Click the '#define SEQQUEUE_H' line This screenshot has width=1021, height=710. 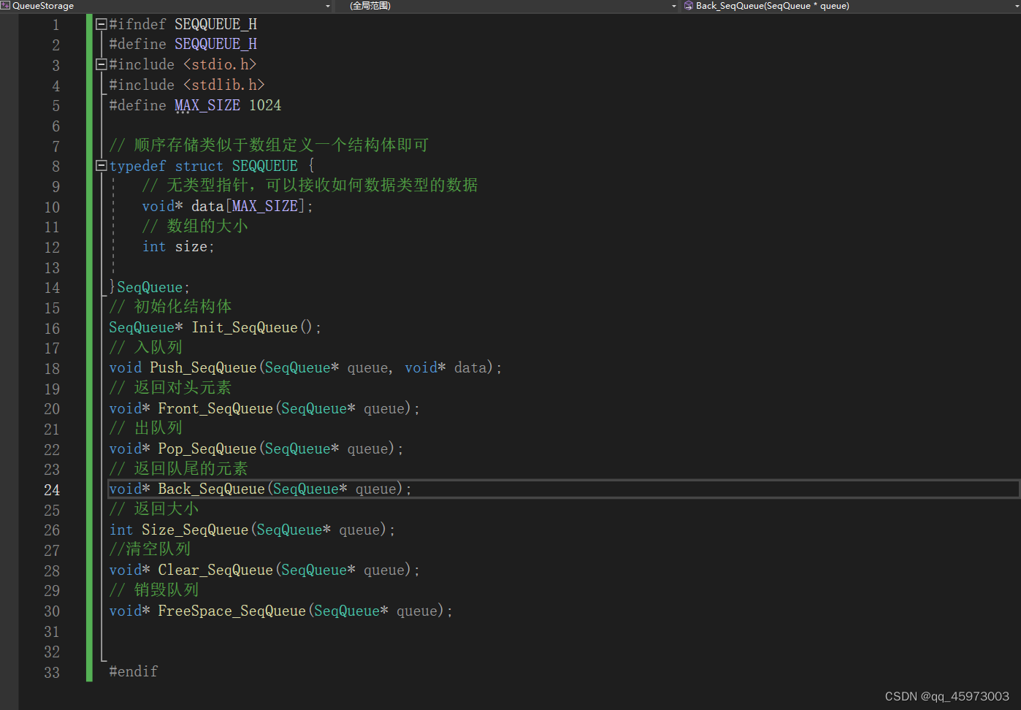coord(183,44)
